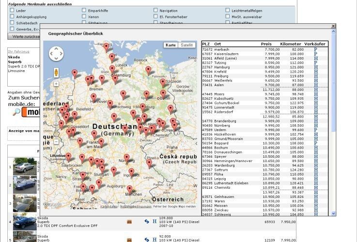
Task: Click the map marker near Rostock area
Action: pos(148,71)
